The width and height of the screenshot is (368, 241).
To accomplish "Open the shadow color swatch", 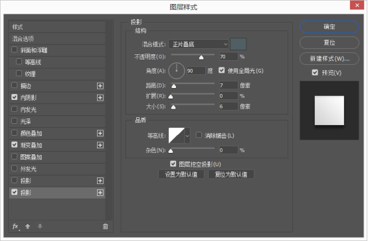I will click(x=238, y=44).
